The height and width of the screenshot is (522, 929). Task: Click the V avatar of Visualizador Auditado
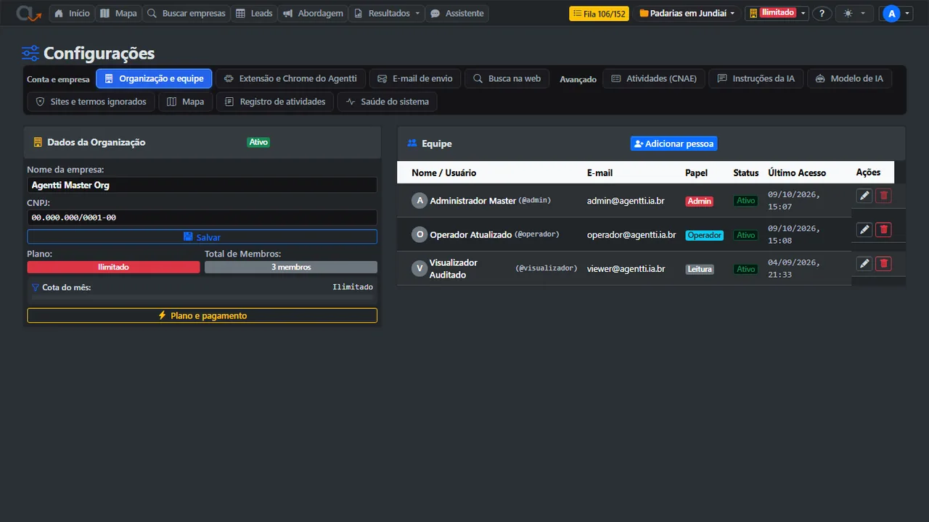(419, 268)
